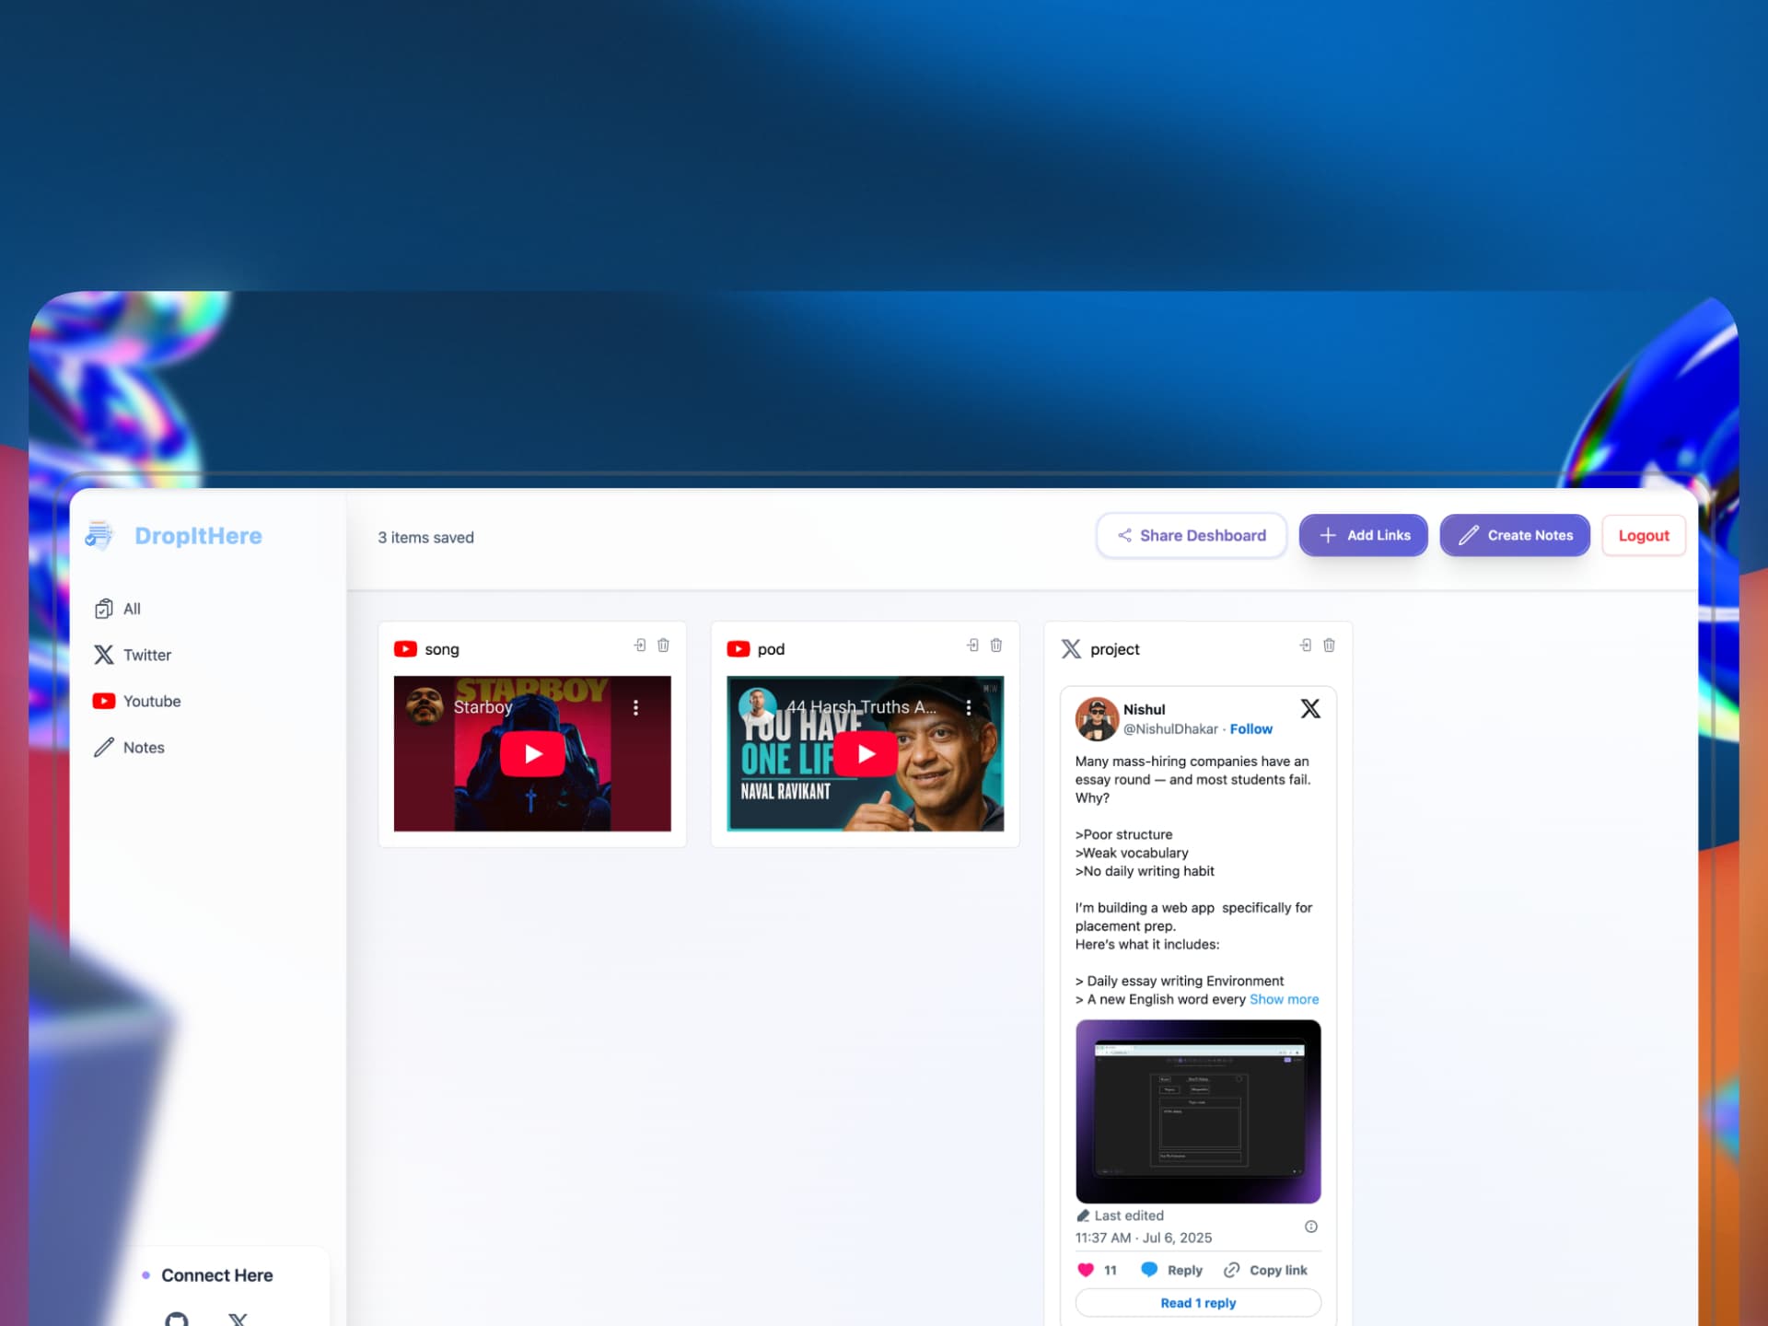Delete the song card with trash icon

tap(663, 646)
